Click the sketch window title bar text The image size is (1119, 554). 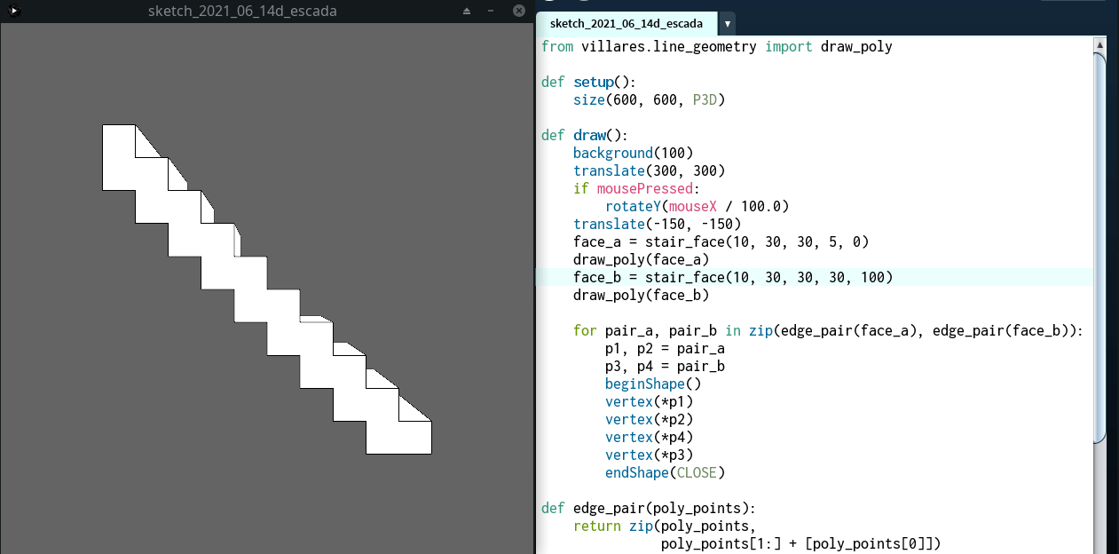242,11
